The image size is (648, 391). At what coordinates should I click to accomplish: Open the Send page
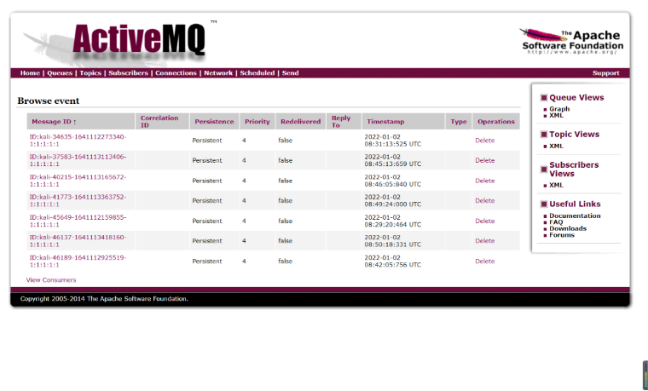pos(290,73)
